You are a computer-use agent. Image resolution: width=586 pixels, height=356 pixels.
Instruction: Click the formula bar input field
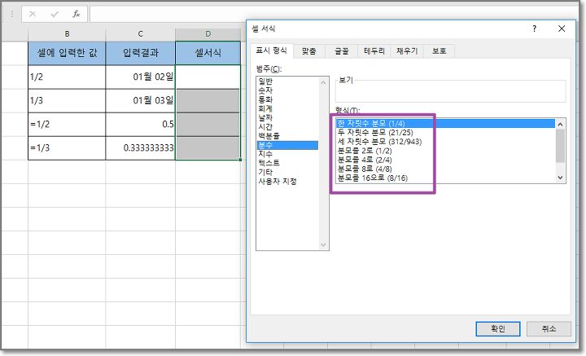tap(336, 14)
